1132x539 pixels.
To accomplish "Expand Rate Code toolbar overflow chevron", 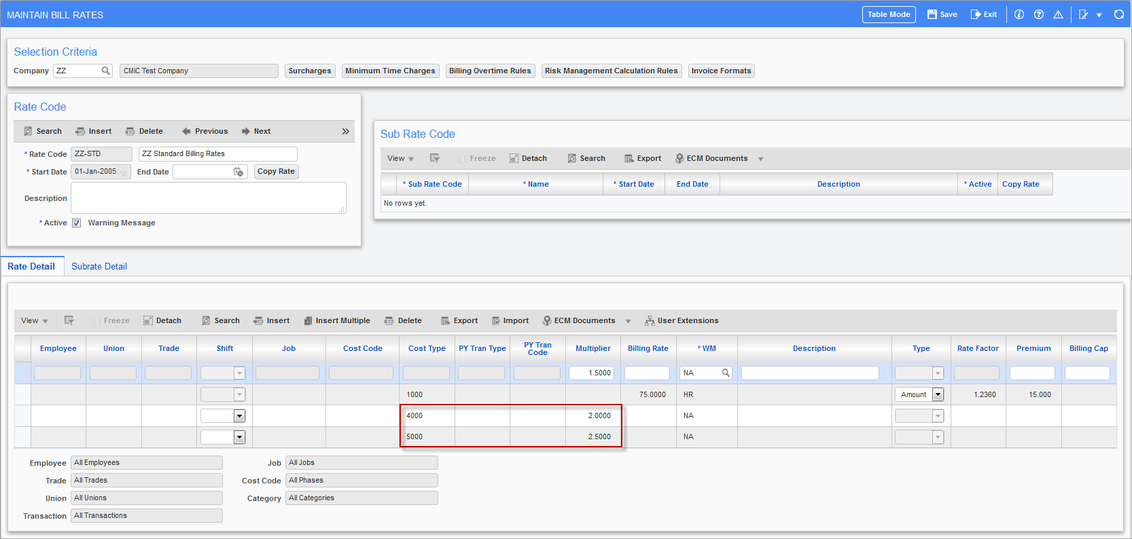I will (345, 131).
